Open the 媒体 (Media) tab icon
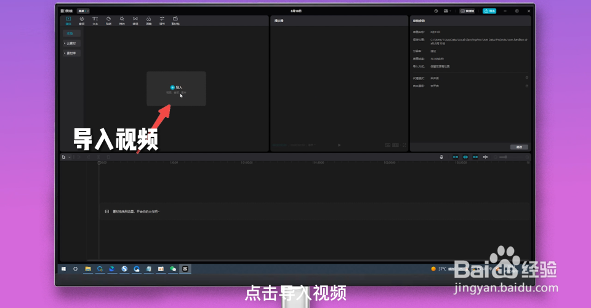 [68, 19]
